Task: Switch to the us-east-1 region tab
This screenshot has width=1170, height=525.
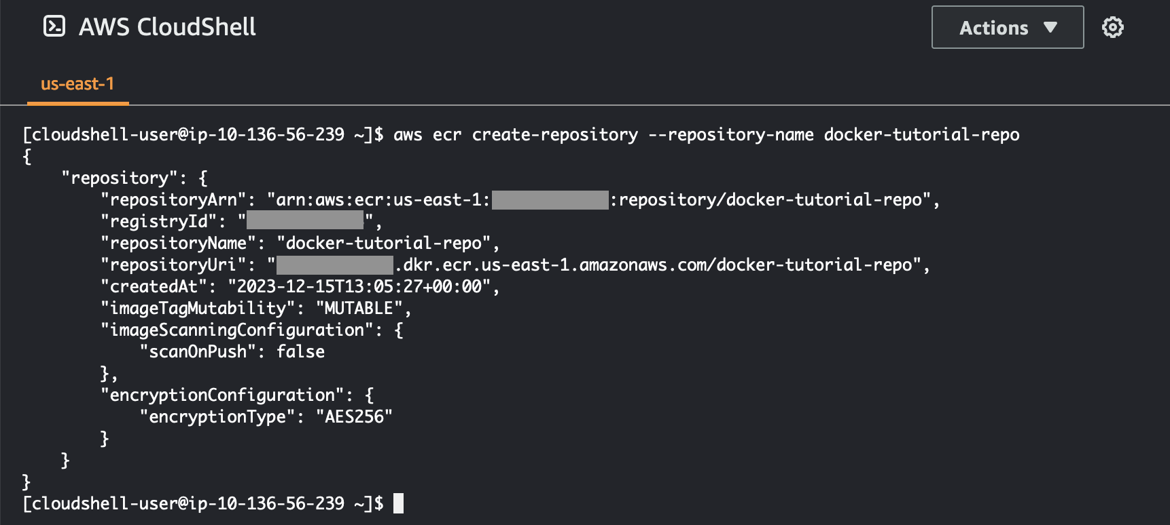Action: tap(77, 83)
